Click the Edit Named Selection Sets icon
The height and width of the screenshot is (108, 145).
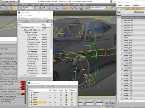[87, 8]
